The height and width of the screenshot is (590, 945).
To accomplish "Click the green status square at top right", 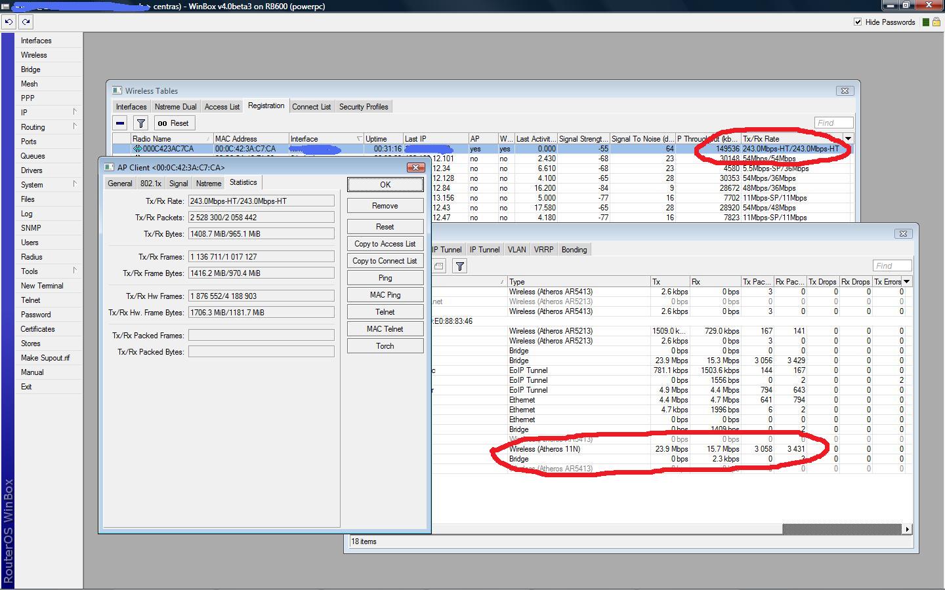I will (925, 22).
